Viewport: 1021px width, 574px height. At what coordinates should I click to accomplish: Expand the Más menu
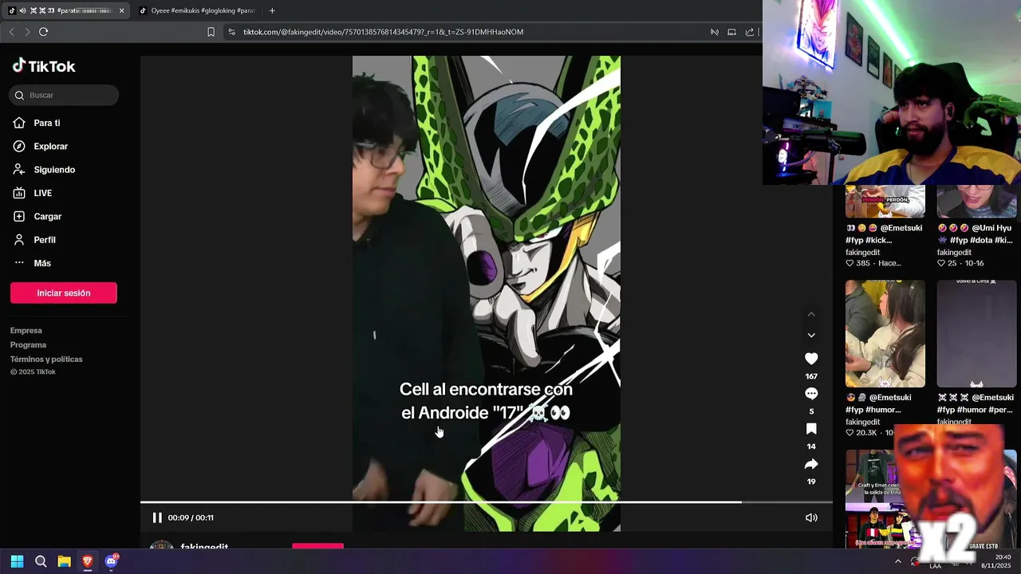coord(32,263)
